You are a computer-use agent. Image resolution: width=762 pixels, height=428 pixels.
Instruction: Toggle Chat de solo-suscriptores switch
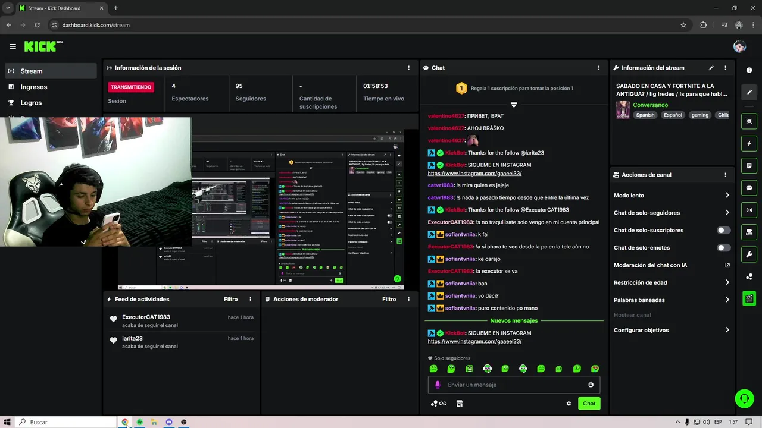pyautogui.click(x=723, y=230)
